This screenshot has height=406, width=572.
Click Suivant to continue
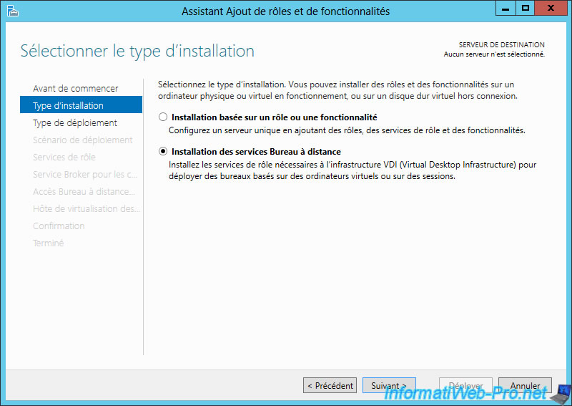[x=389, y=385]
